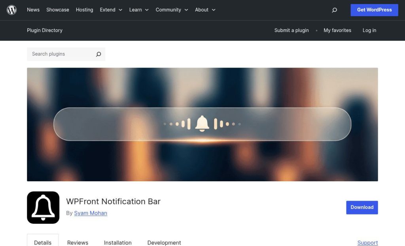405x246 pixels.
Task: Open the site search magnifier icon
Action: tap(335, 10)
